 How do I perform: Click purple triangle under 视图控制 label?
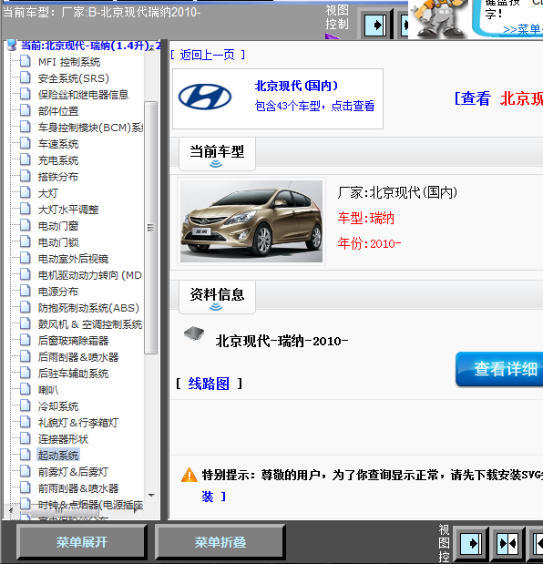[x=332, y=36]
